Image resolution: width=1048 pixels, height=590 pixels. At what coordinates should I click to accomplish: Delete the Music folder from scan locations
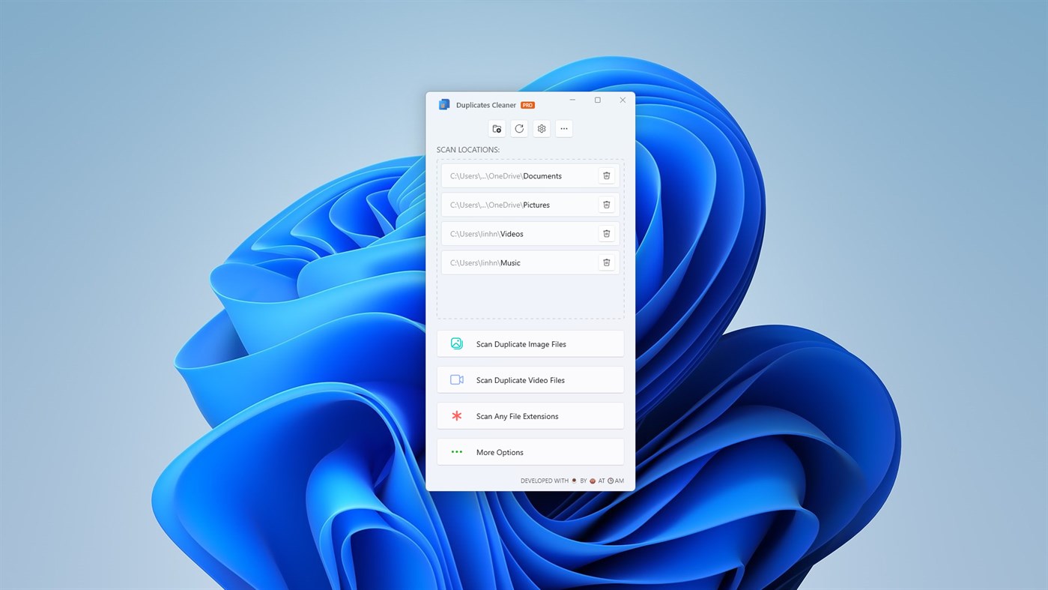pyautogui.click(x=606, y=262)
